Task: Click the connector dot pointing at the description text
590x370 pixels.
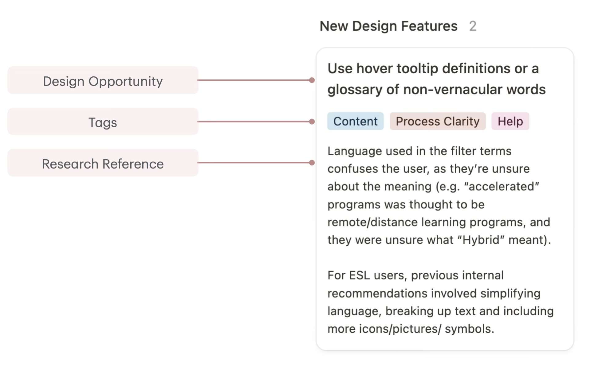Action: (x=312, y=163)
